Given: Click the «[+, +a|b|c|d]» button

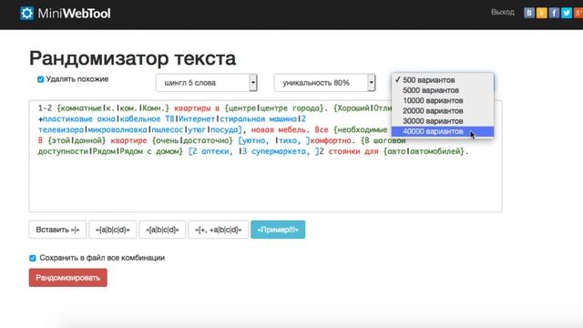Looking at the screenshot, I should click(x=219, y=230).
